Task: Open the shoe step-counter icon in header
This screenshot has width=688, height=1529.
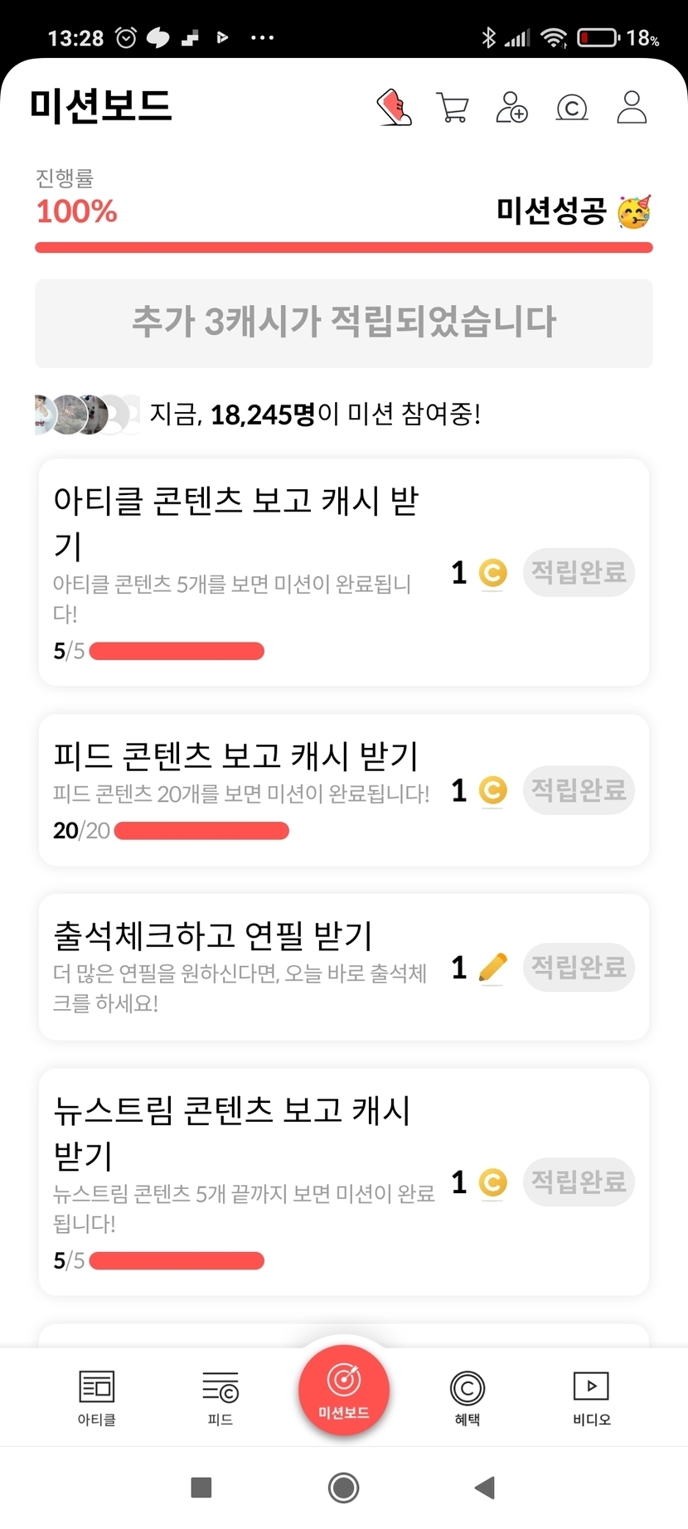Action: 395,108
